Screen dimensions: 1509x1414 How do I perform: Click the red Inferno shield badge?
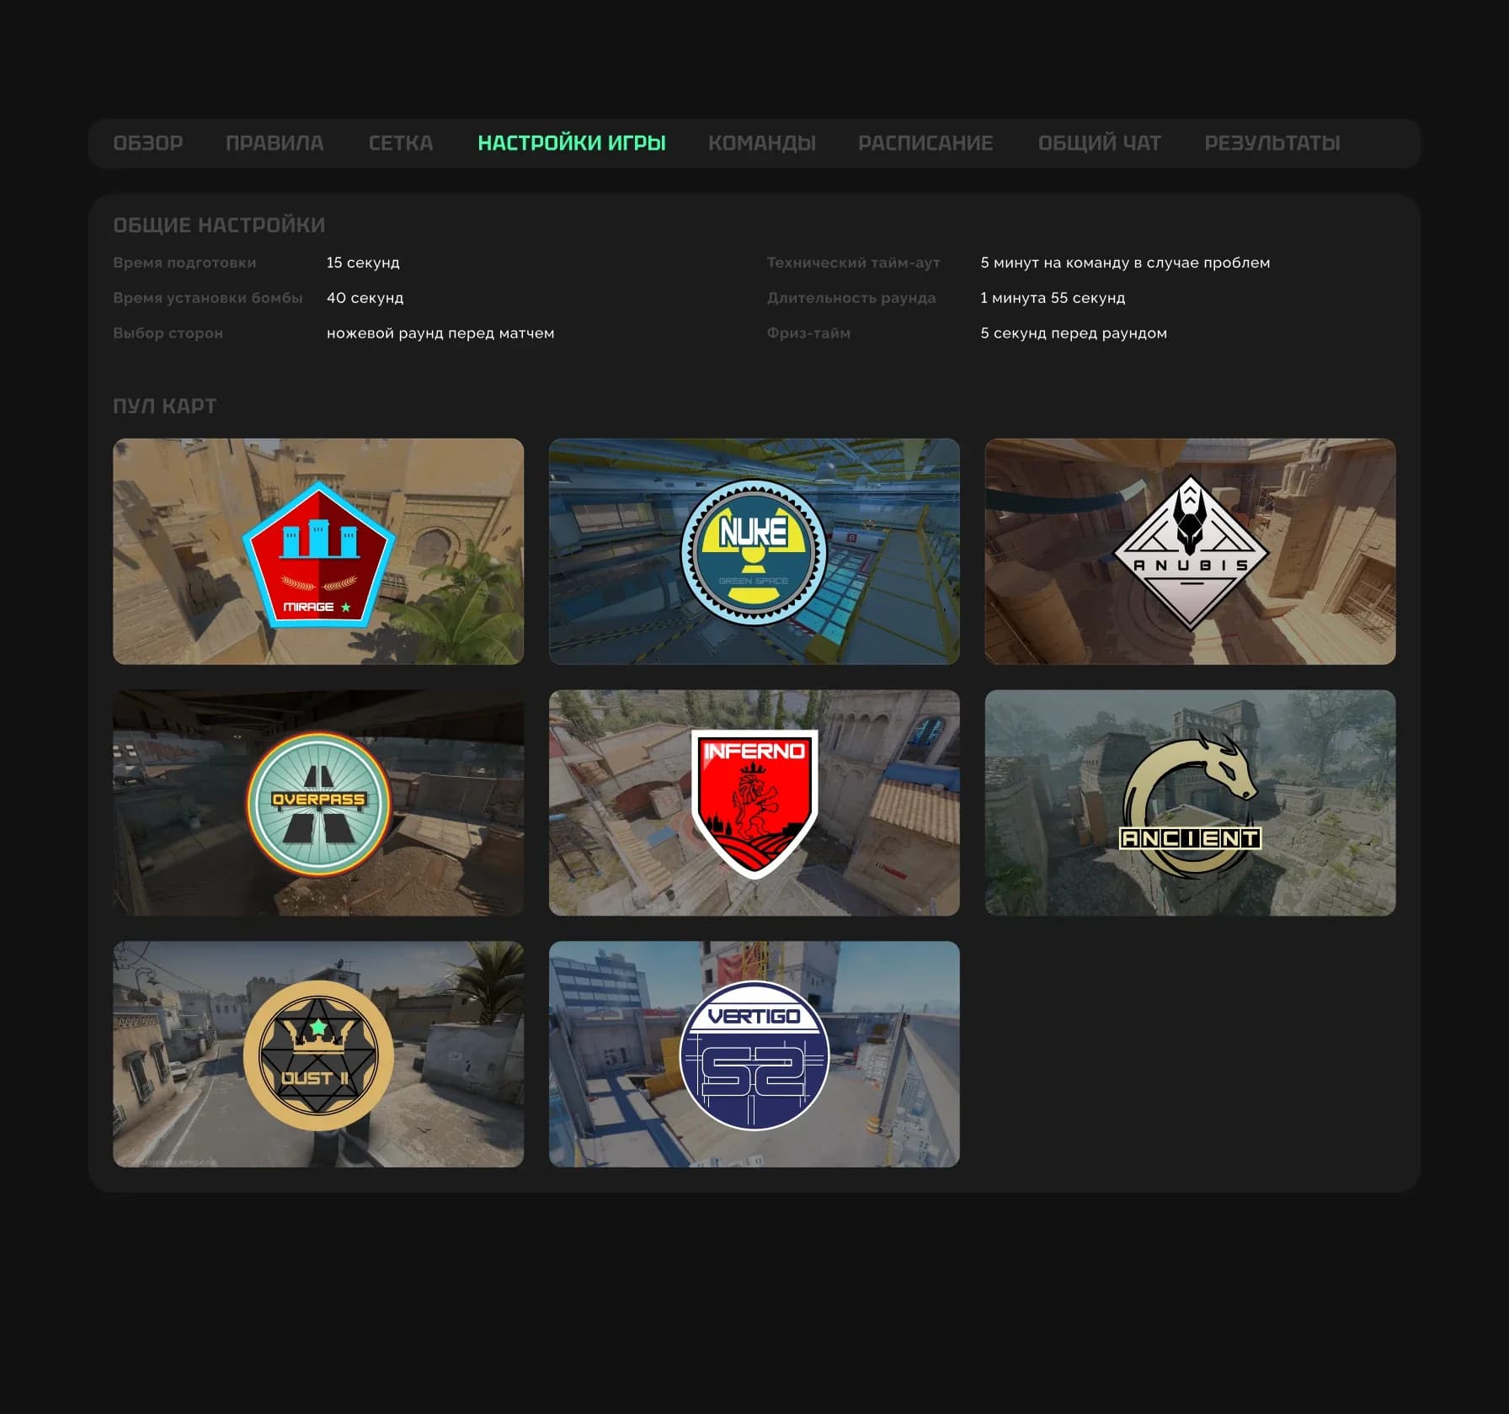coord(754,804)
